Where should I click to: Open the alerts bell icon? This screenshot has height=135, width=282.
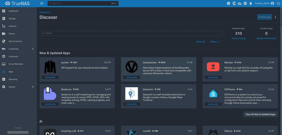coord(251,3)
